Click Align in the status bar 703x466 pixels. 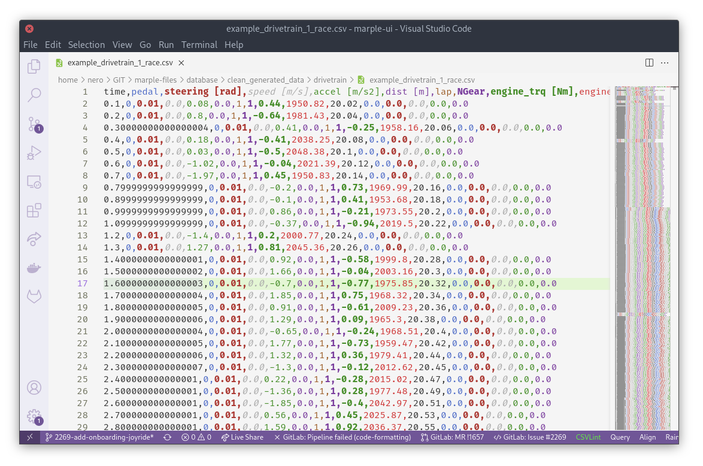point(647,437)
